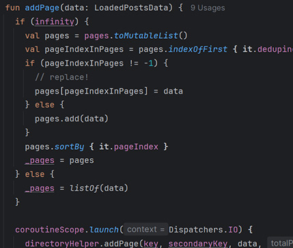Place cursor on pageIndexInPages declaration
This screenshot has width=293, height=248.
[84, 50]
